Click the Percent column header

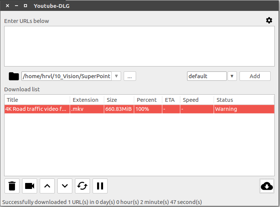pyautogui.click(x=148, y=100)
